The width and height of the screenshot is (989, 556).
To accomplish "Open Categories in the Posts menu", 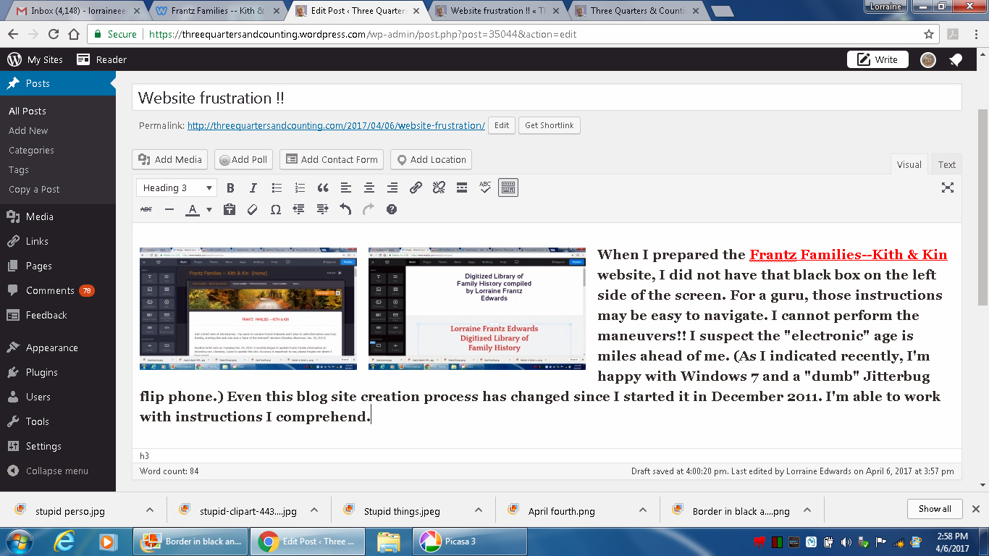I will pyautogui.click(x=31, y=151).
